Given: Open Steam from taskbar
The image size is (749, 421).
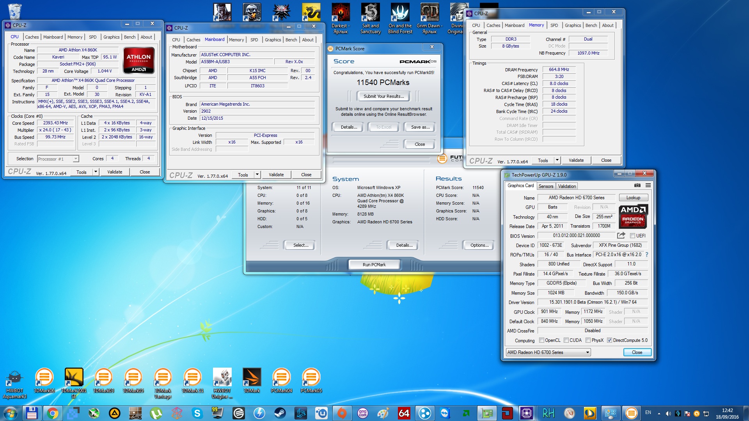Looking at the screenshot, I should pyautogui.click(x=280, y=413).
